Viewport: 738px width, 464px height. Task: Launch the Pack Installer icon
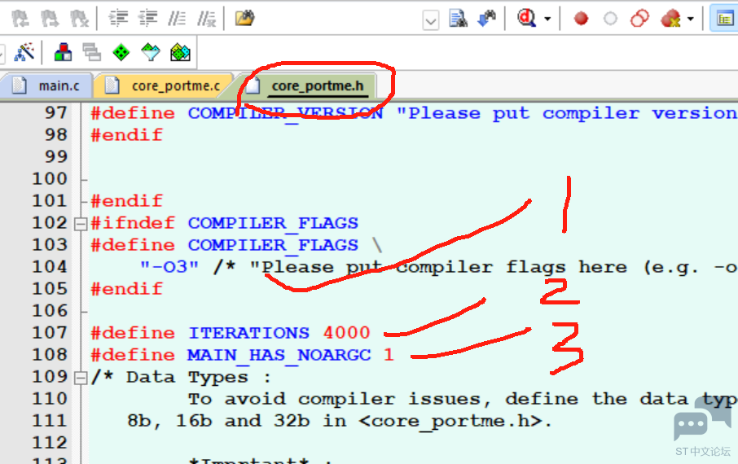coord(180,52)
